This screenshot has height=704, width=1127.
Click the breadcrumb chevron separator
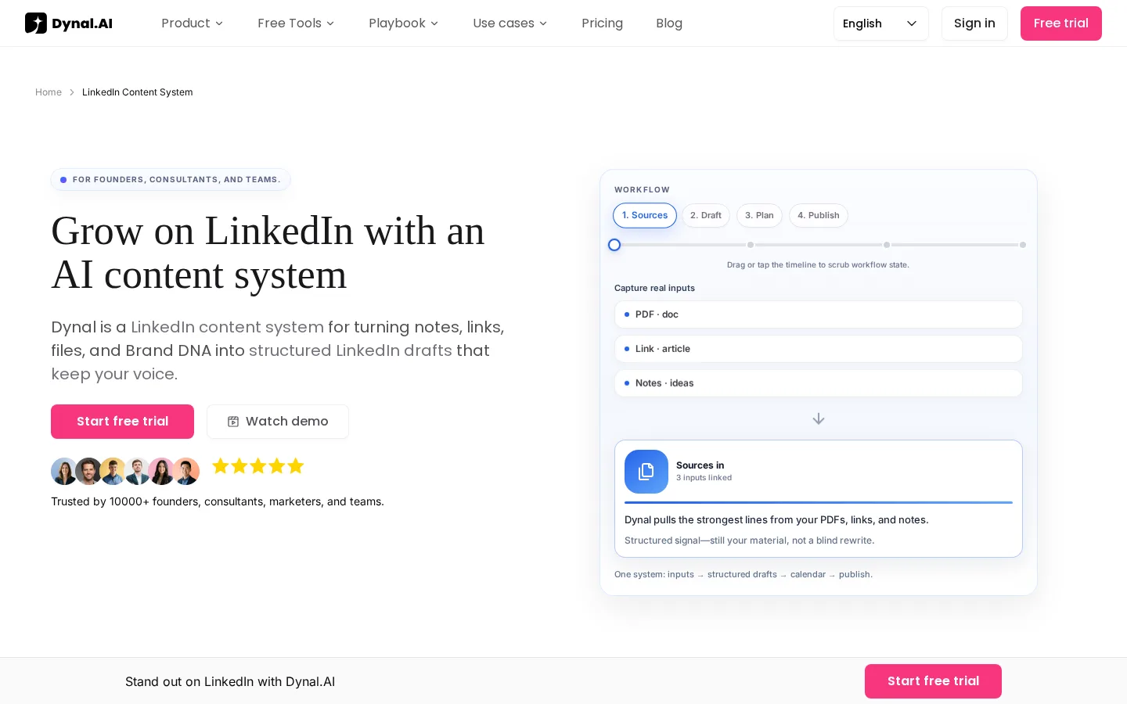click(x=72, y=92)
